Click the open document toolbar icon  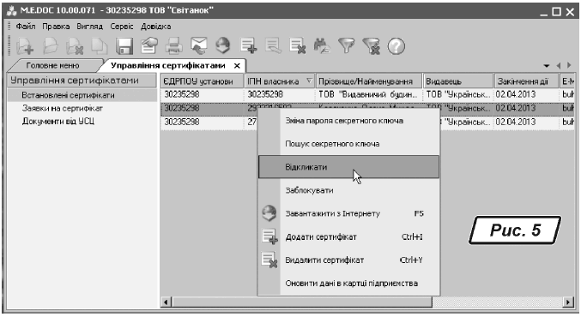tap(50, 46)
